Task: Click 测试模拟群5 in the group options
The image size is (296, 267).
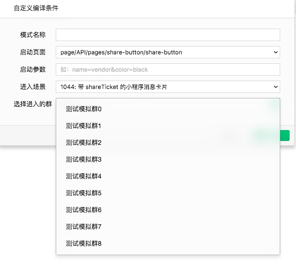Action: tap(83, 193)
